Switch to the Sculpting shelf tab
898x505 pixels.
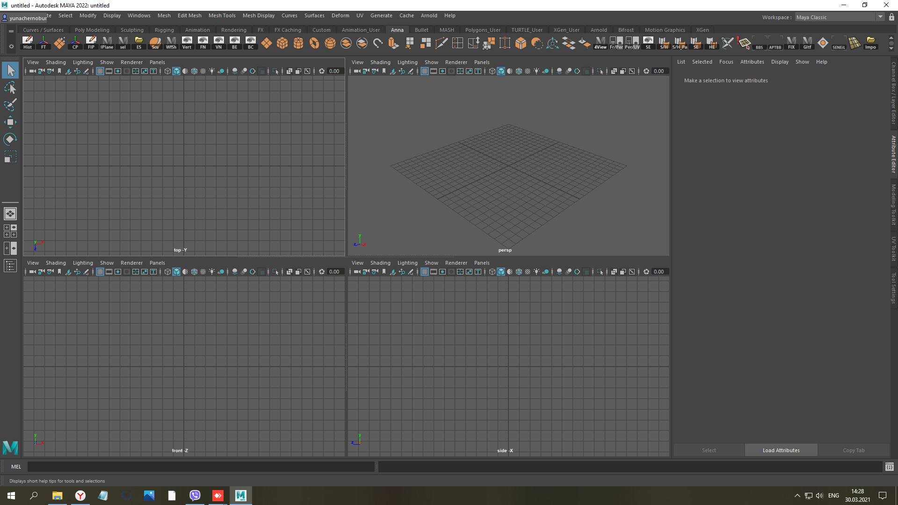(x=132, y=29)
